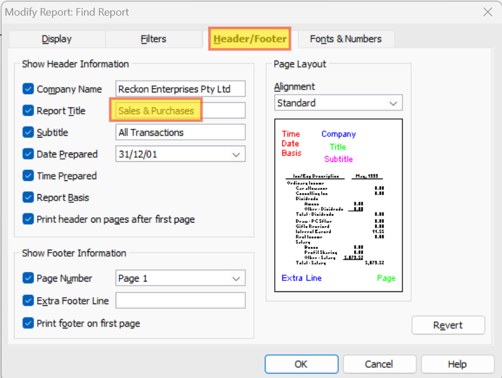Click the empty Extra Footer Line text field
502x378 pixels.
point(180,301)
